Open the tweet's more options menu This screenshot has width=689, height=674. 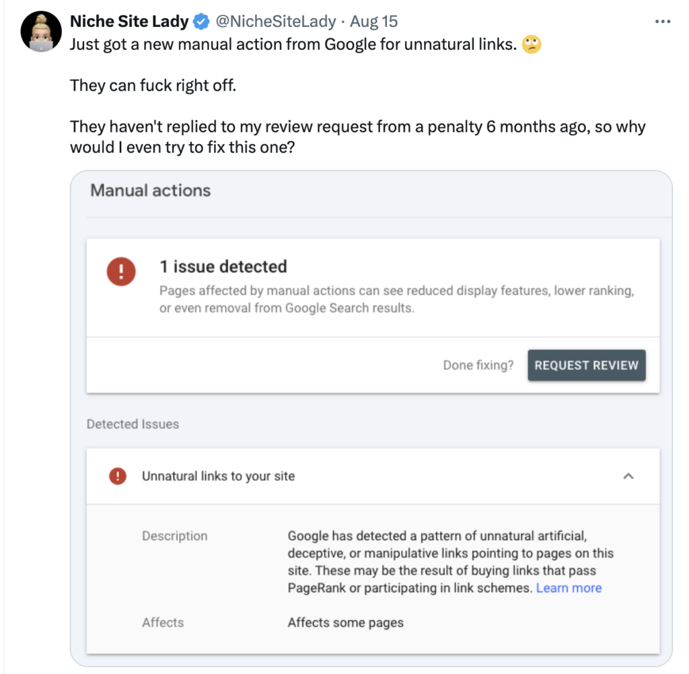pyautogui.click(x=662, y=22)
